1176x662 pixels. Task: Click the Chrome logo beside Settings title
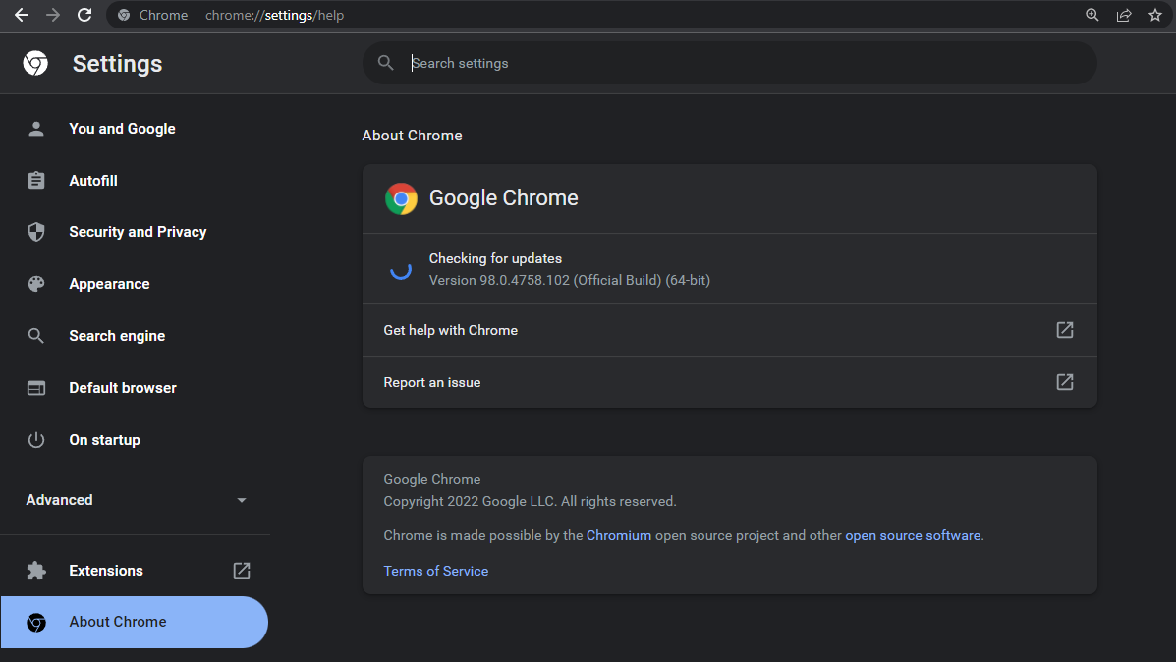(x=35, y=63)
